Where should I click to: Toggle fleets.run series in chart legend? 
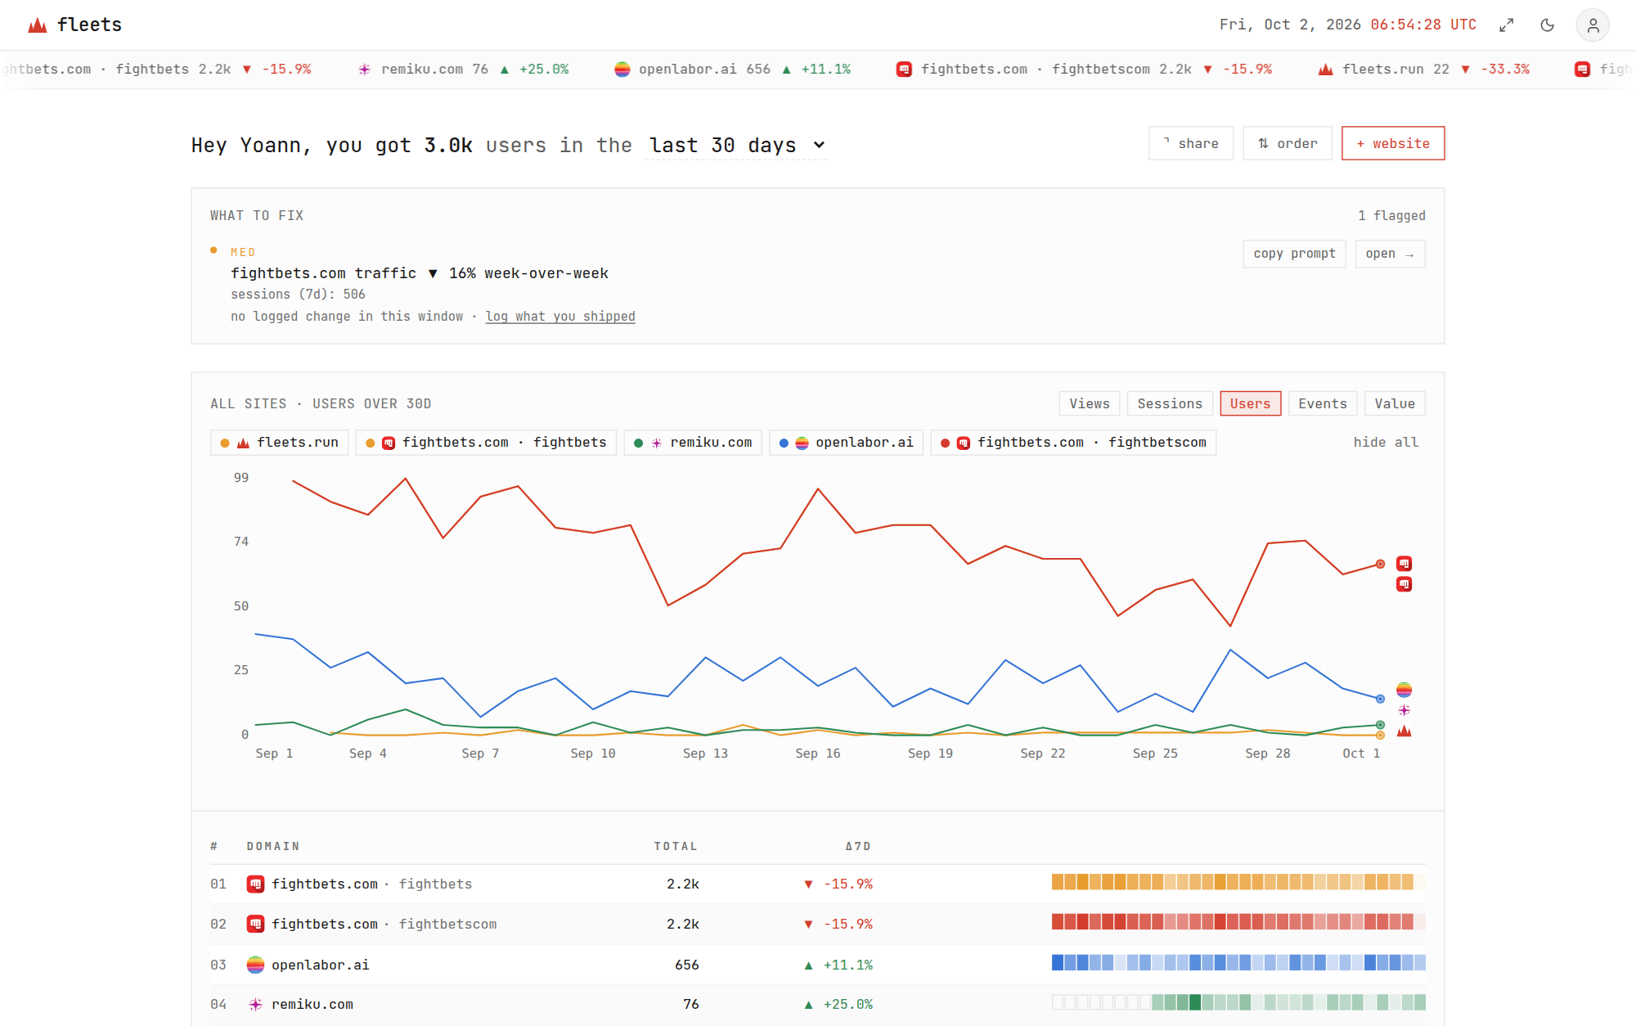[280, 443]
